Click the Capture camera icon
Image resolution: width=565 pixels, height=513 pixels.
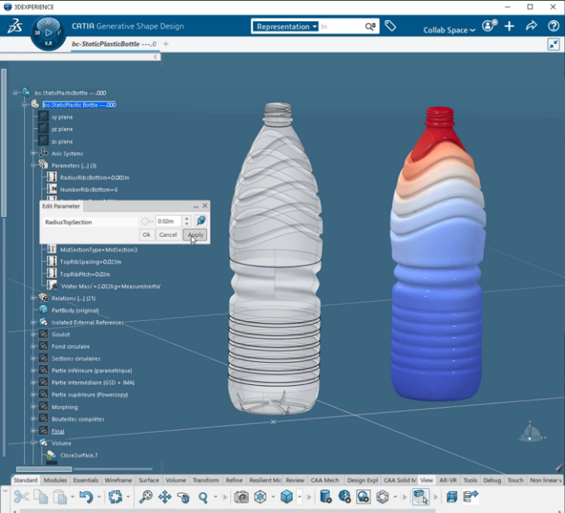[241, 497]
